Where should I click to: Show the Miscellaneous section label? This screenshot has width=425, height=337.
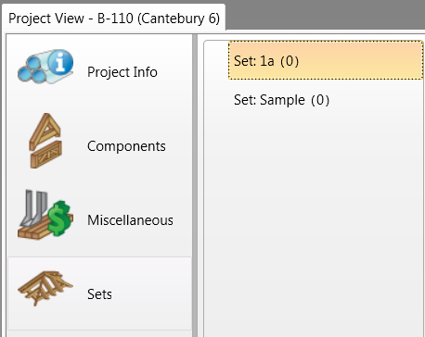130,220
